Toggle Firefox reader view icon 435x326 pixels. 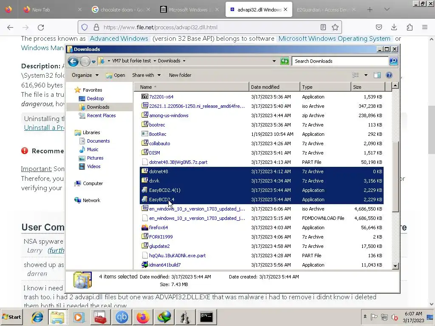click(x=323, y=27)
